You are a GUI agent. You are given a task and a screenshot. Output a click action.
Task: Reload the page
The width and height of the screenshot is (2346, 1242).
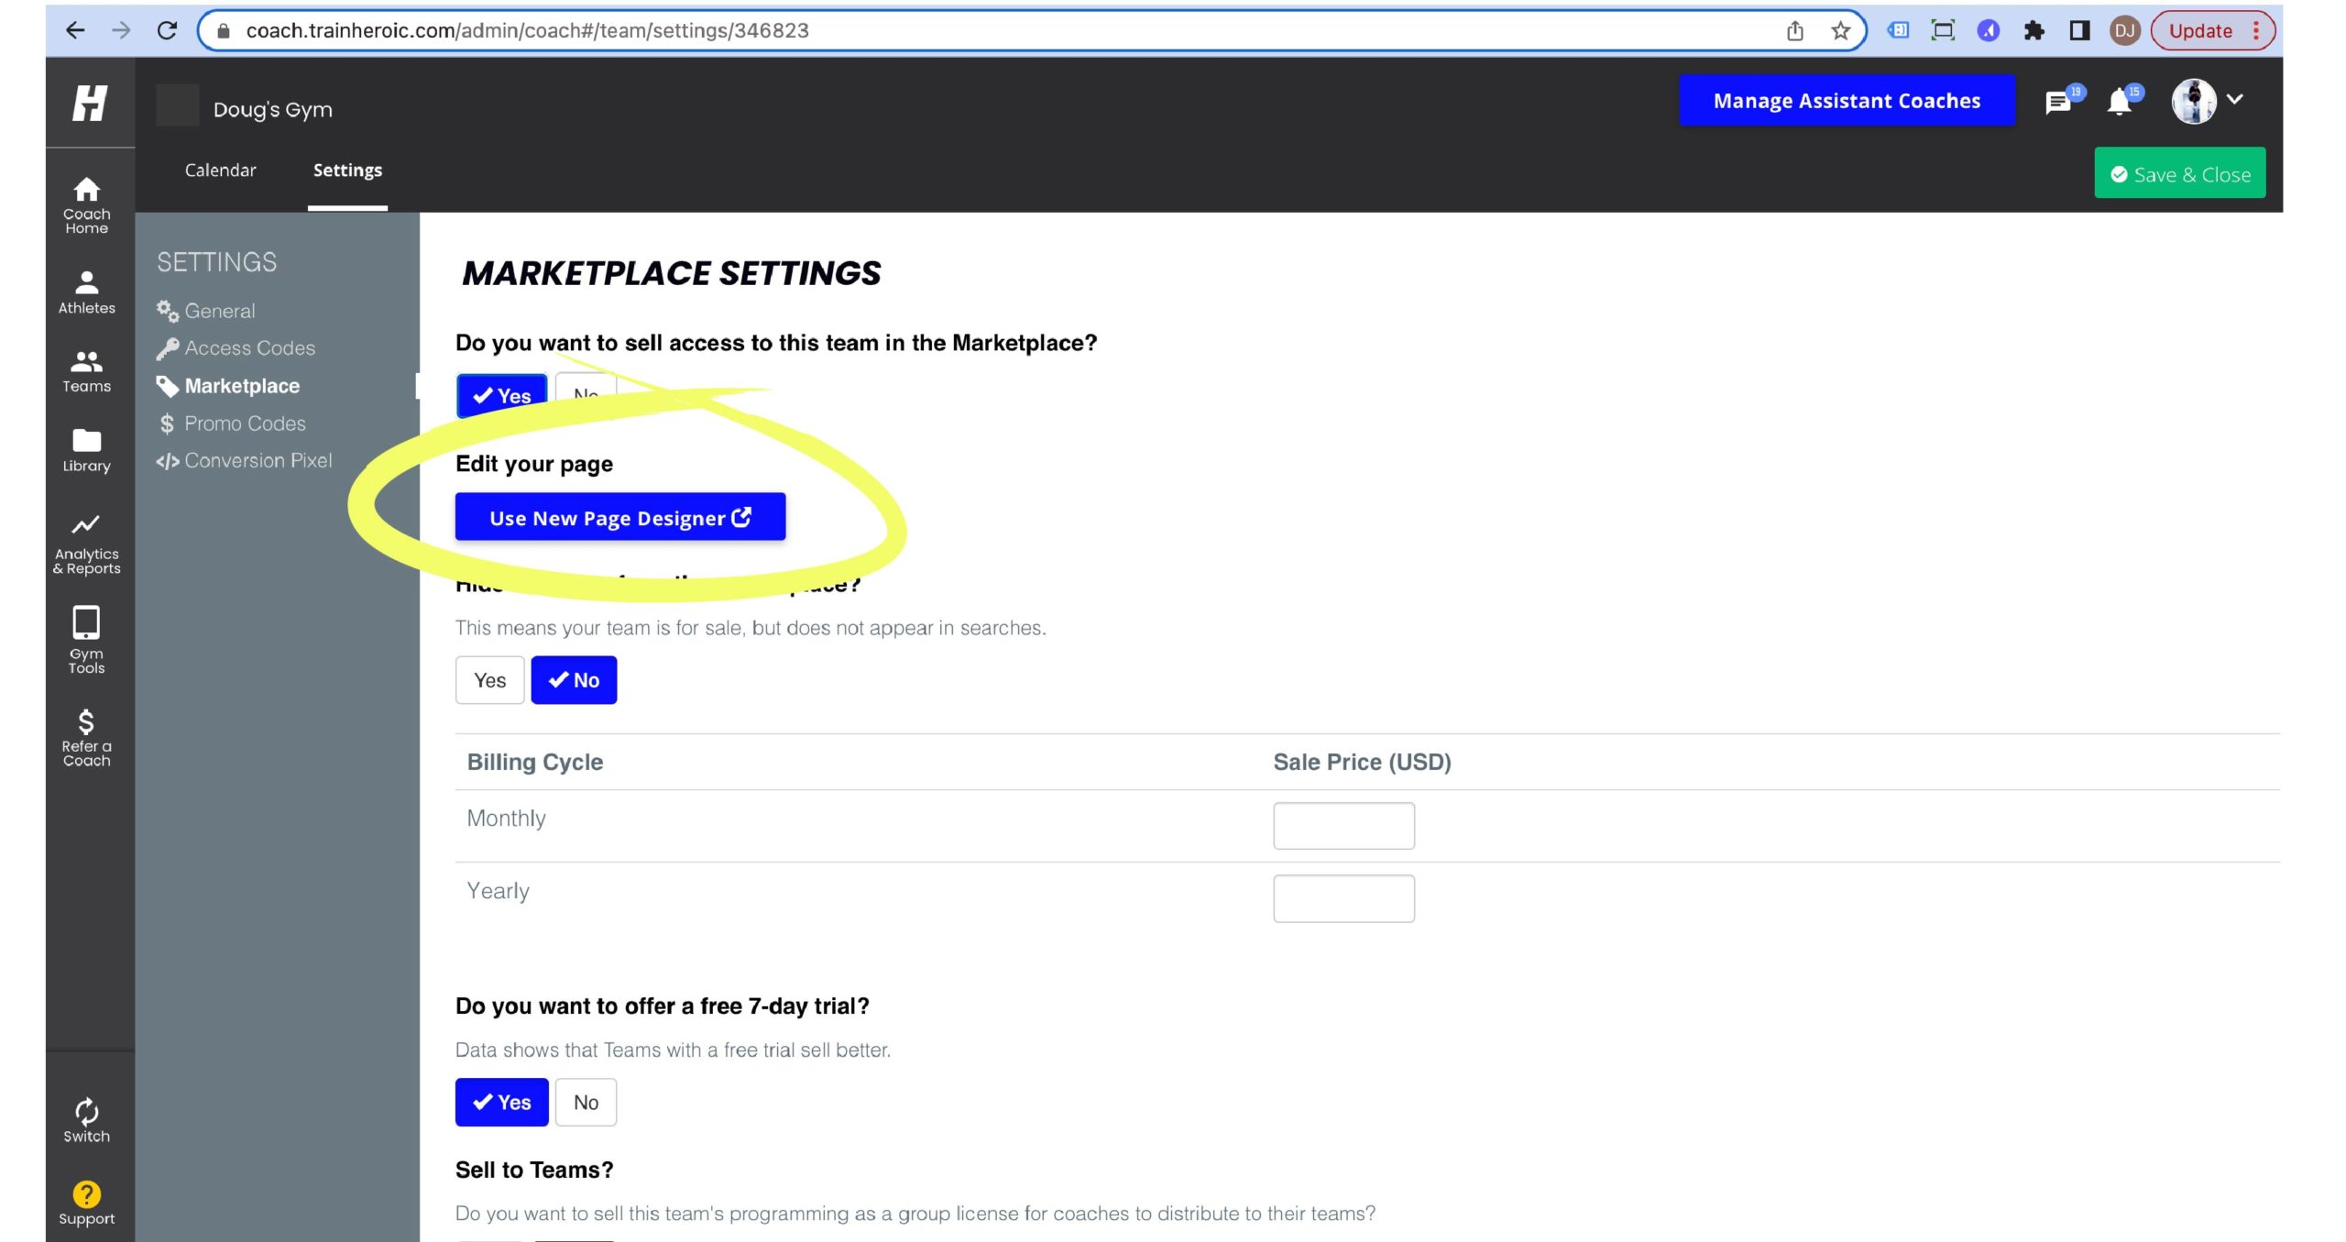click(x=167, y=30)
